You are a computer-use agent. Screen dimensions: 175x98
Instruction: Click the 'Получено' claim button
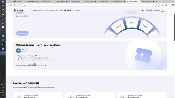42,65
